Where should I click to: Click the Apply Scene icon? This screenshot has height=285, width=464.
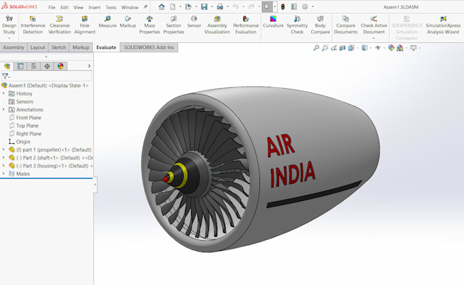click(400, 48)
